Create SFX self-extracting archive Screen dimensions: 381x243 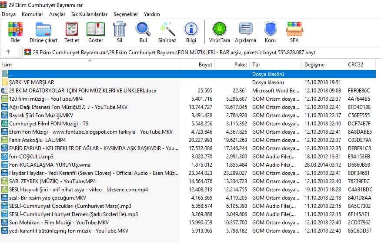coord(294,32)
